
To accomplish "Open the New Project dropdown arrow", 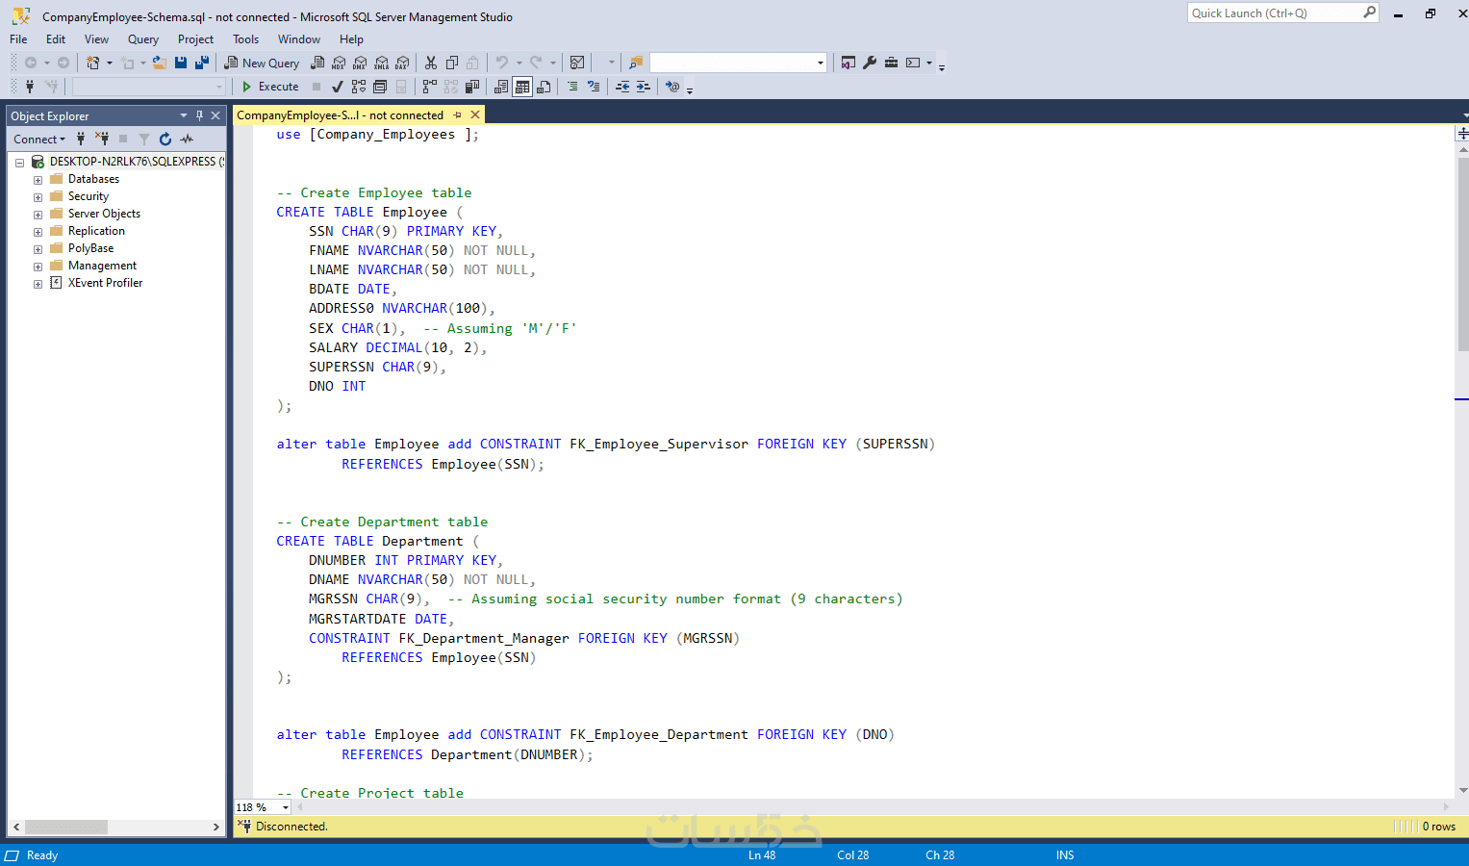I will [110, 63].
